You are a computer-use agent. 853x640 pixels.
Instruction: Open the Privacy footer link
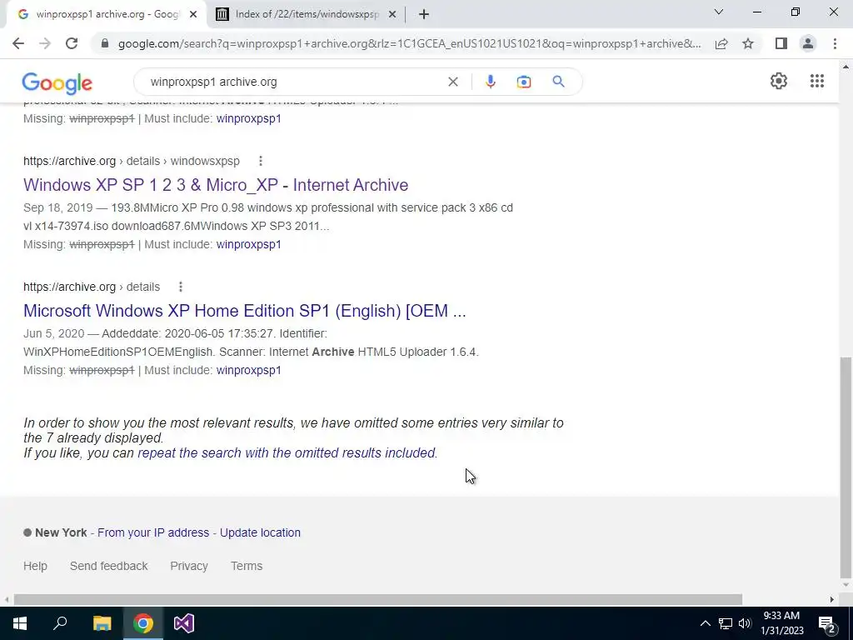(189, 566)
